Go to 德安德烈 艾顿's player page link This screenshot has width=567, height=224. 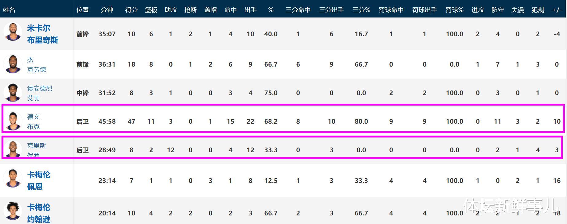point(39,93)
